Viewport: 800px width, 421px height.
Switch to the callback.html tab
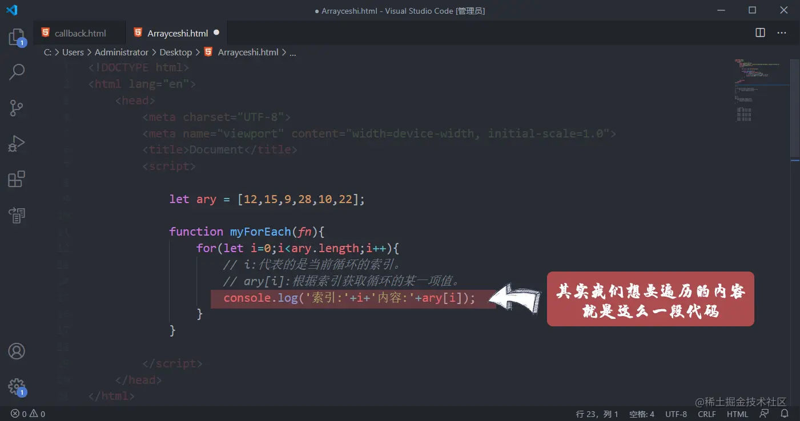(x=79, y=33)
